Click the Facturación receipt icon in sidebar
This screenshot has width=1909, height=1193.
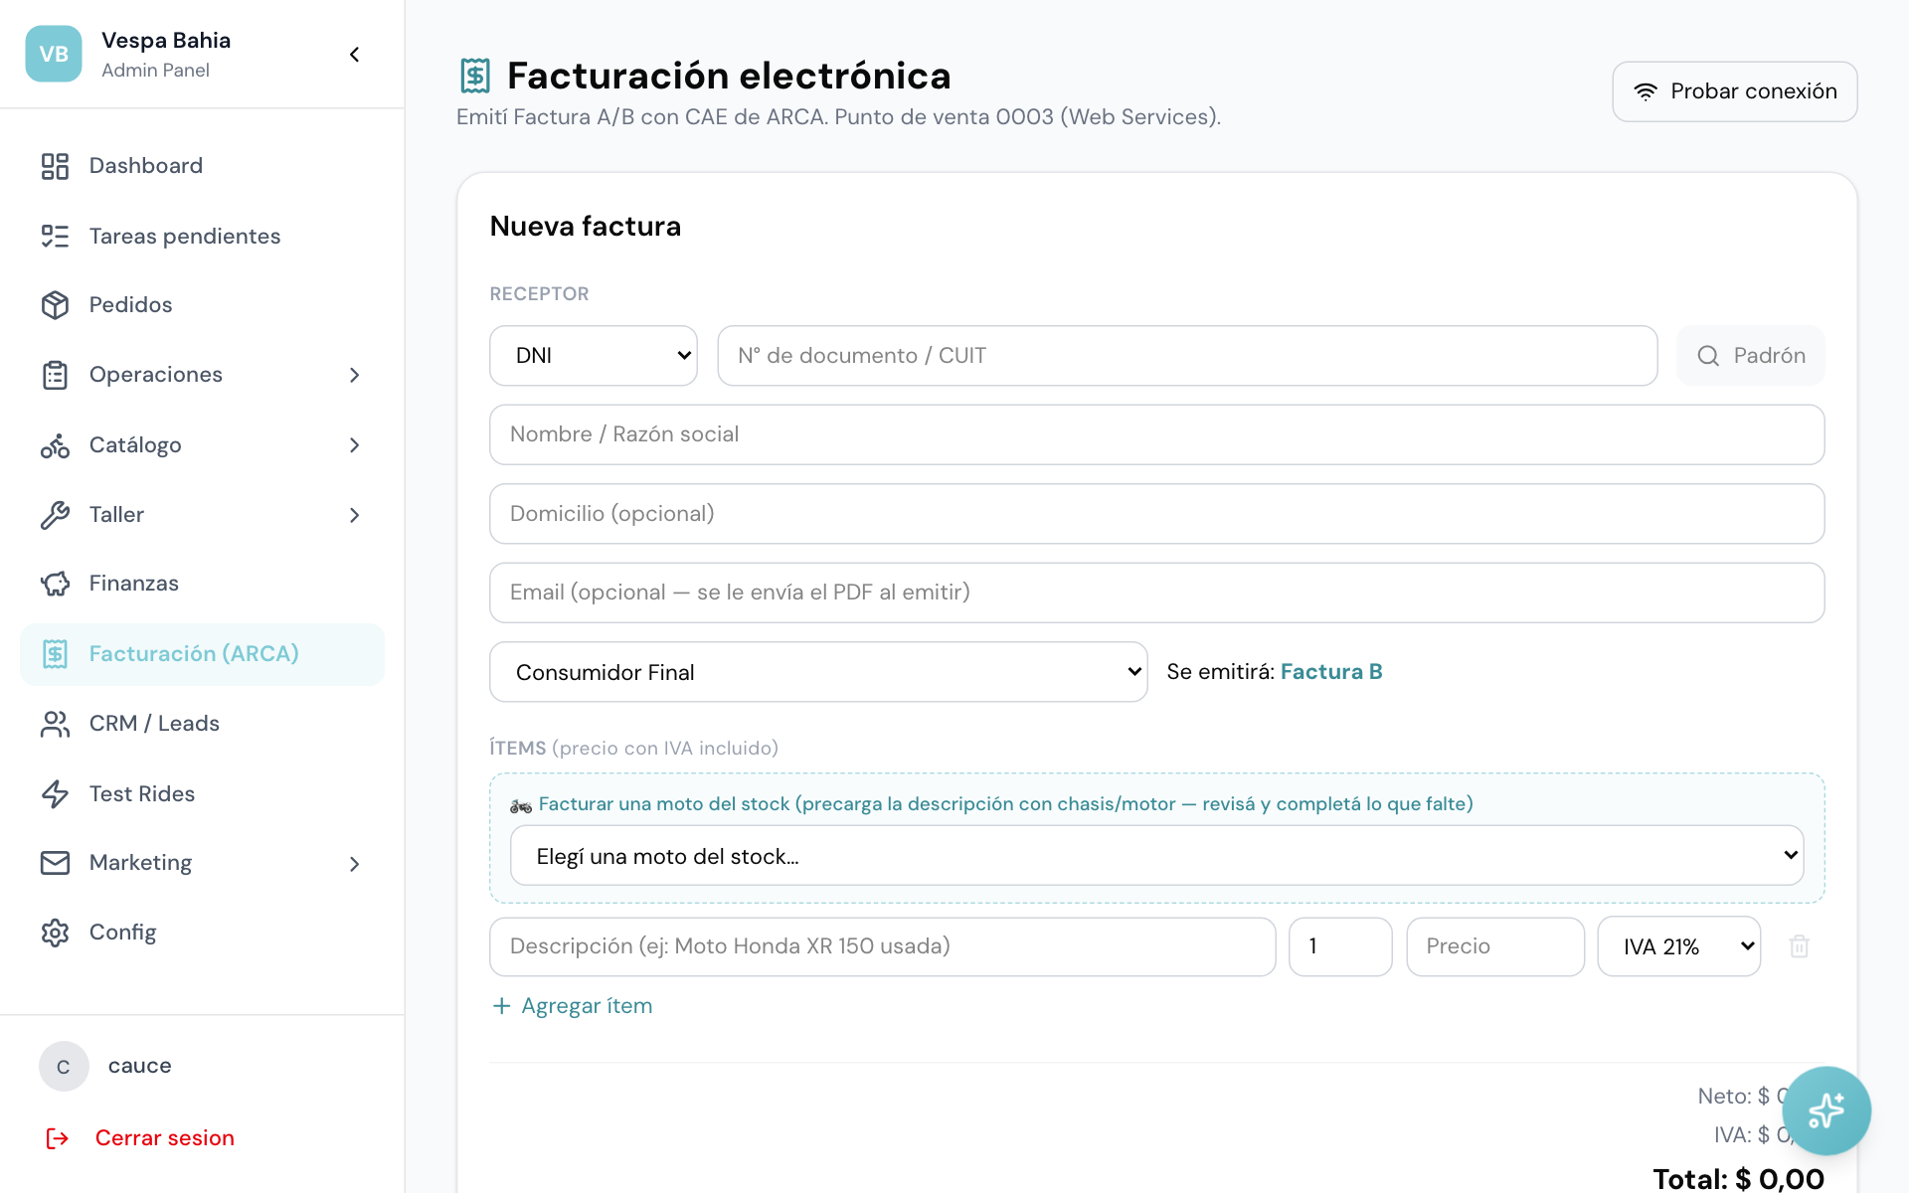[55, 653]
